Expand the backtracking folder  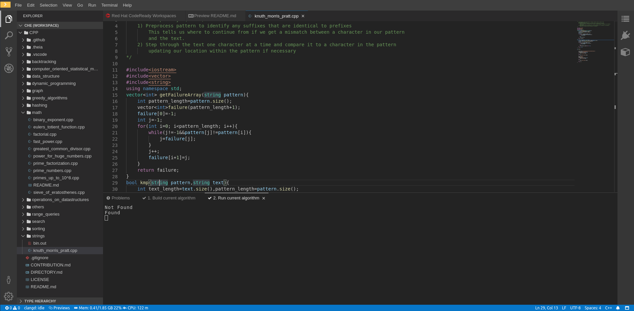[x=44, y=62]
